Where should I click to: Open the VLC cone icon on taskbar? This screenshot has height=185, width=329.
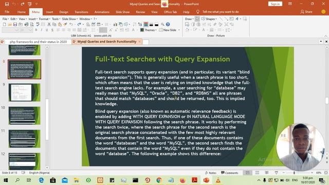point(218,180)
